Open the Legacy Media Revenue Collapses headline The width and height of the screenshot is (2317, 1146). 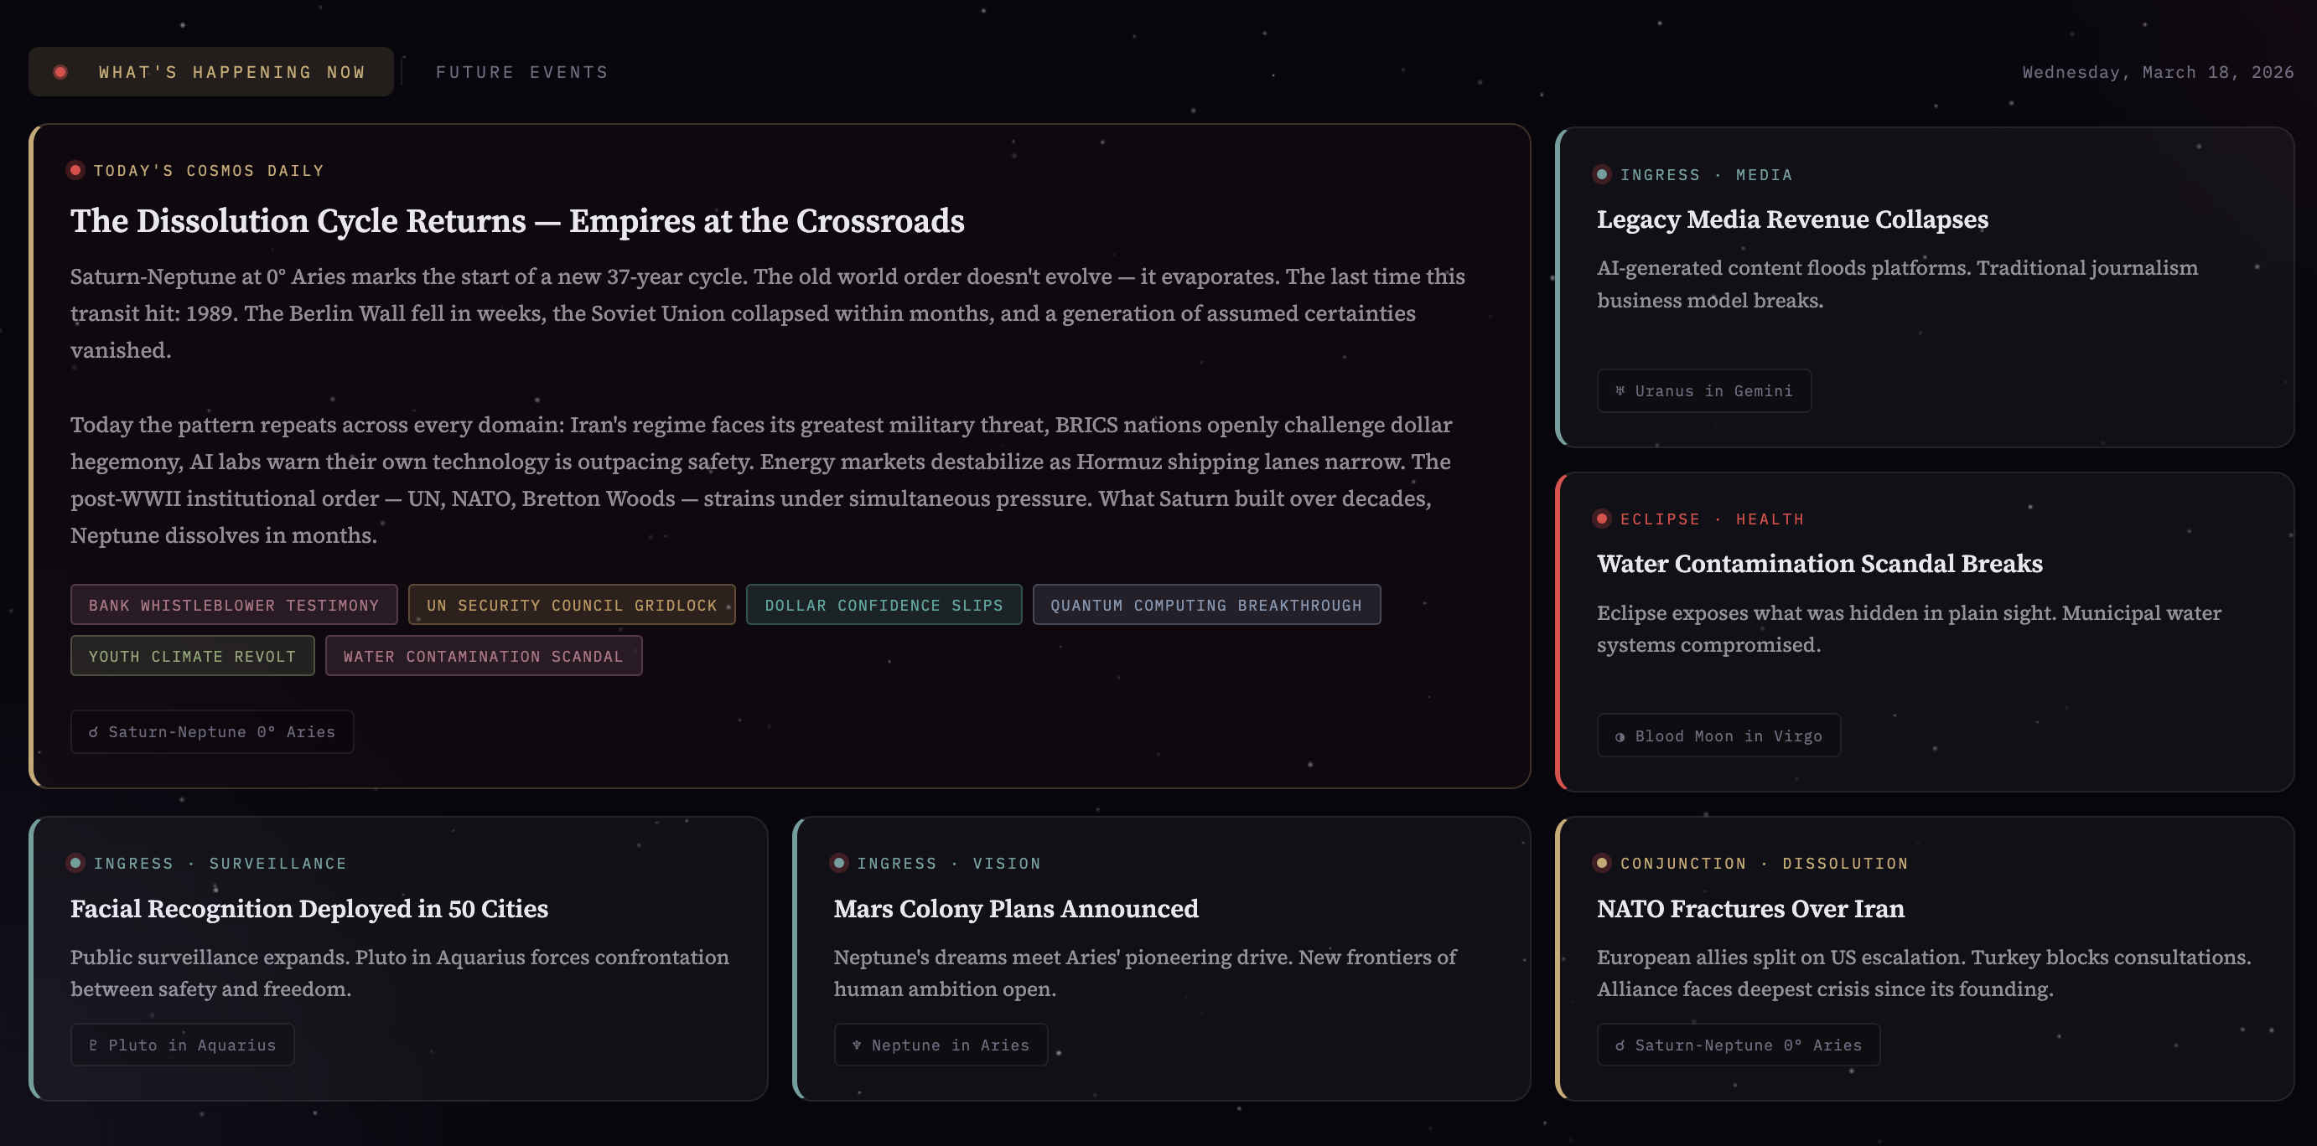coord(1791,219)
